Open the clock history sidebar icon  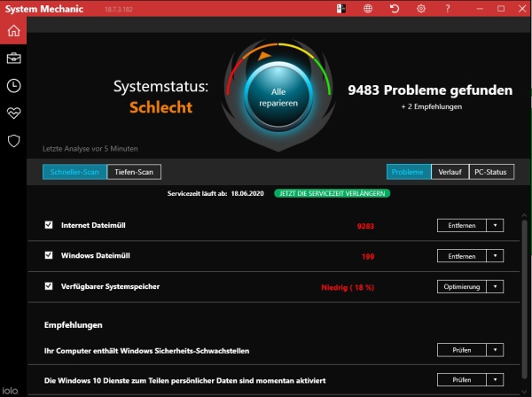point(13,86)
